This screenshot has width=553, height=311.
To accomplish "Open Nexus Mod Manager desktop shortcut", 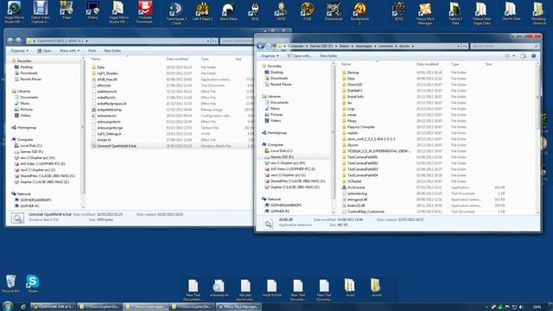I will pyautogui.click(x=425, y=13).
